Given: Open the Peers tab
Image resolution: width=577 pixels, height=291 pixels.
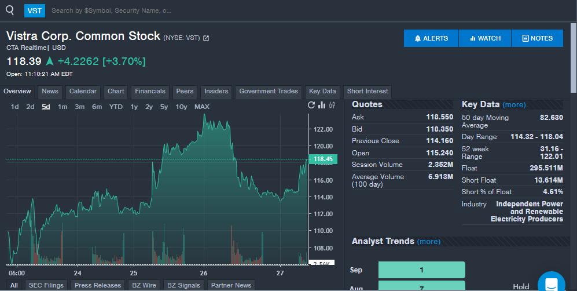Looking at the screenshot, I should [x=185, y=92].
